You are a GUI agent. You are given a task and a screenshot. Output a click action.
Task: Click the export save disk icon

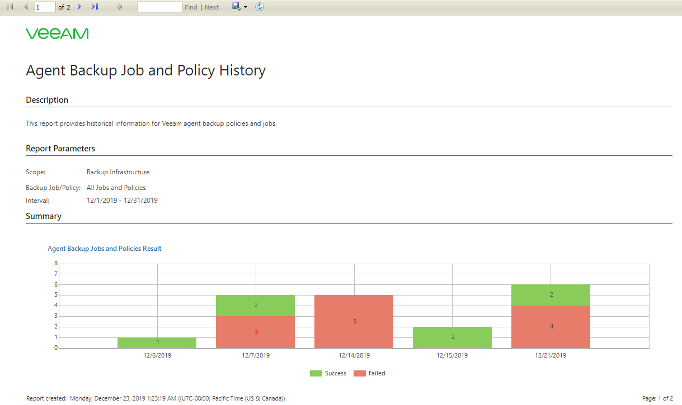pos(236,7)
